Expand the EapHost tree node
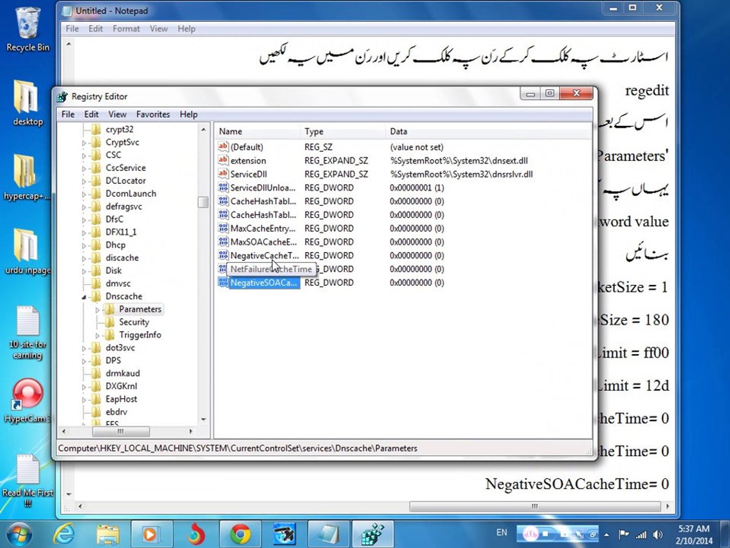The image size is (730, 548). tap(84, 399)
